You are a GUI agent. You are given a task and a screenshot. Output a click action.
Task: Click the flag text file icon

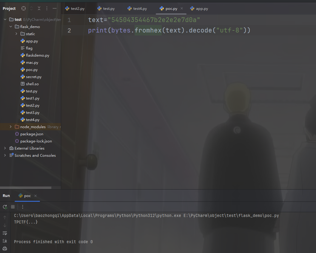click(x=23, y=48)
